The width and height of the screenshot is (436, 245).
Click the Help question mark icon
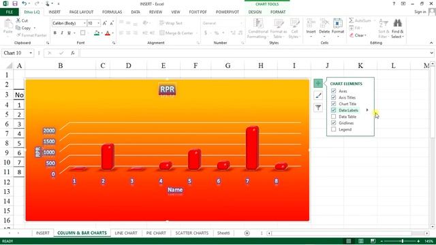(x=394, y=4)
